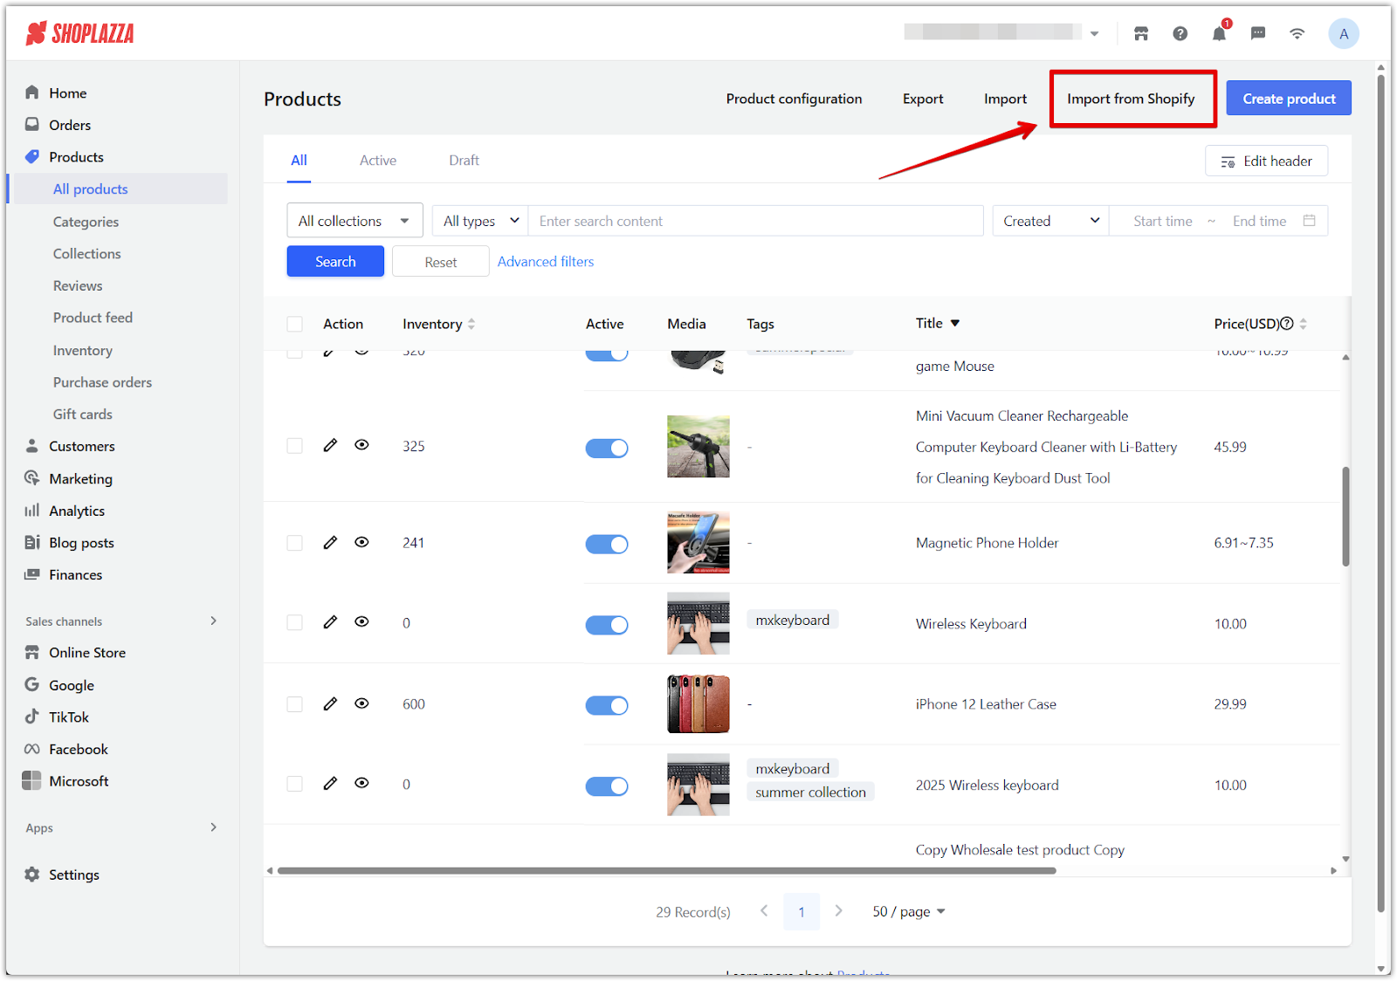This screenshot has height=981, width=1397.
Task: Click the horizontal table scrollbar
Action: click(x=666, y=870)
